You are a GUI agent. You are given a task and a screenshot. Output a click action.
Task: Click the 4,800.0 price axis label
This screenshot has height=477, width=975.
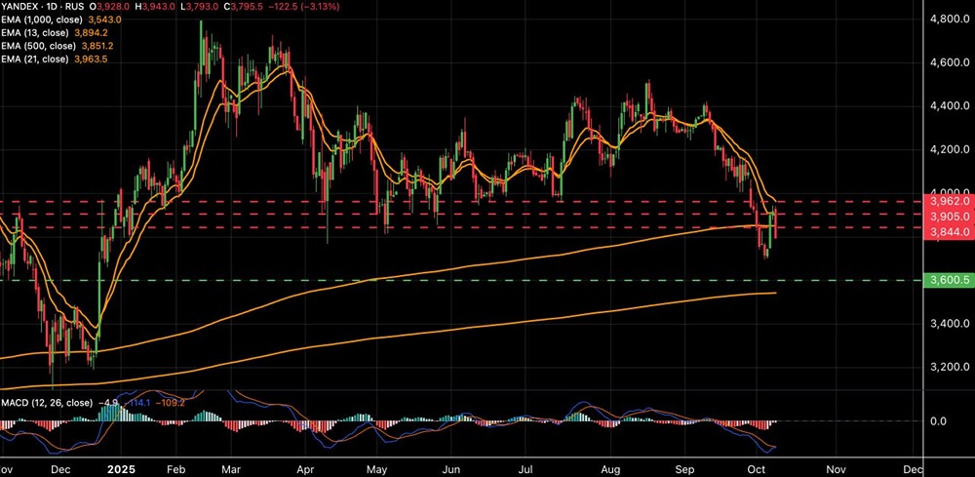tap(949, 19)
